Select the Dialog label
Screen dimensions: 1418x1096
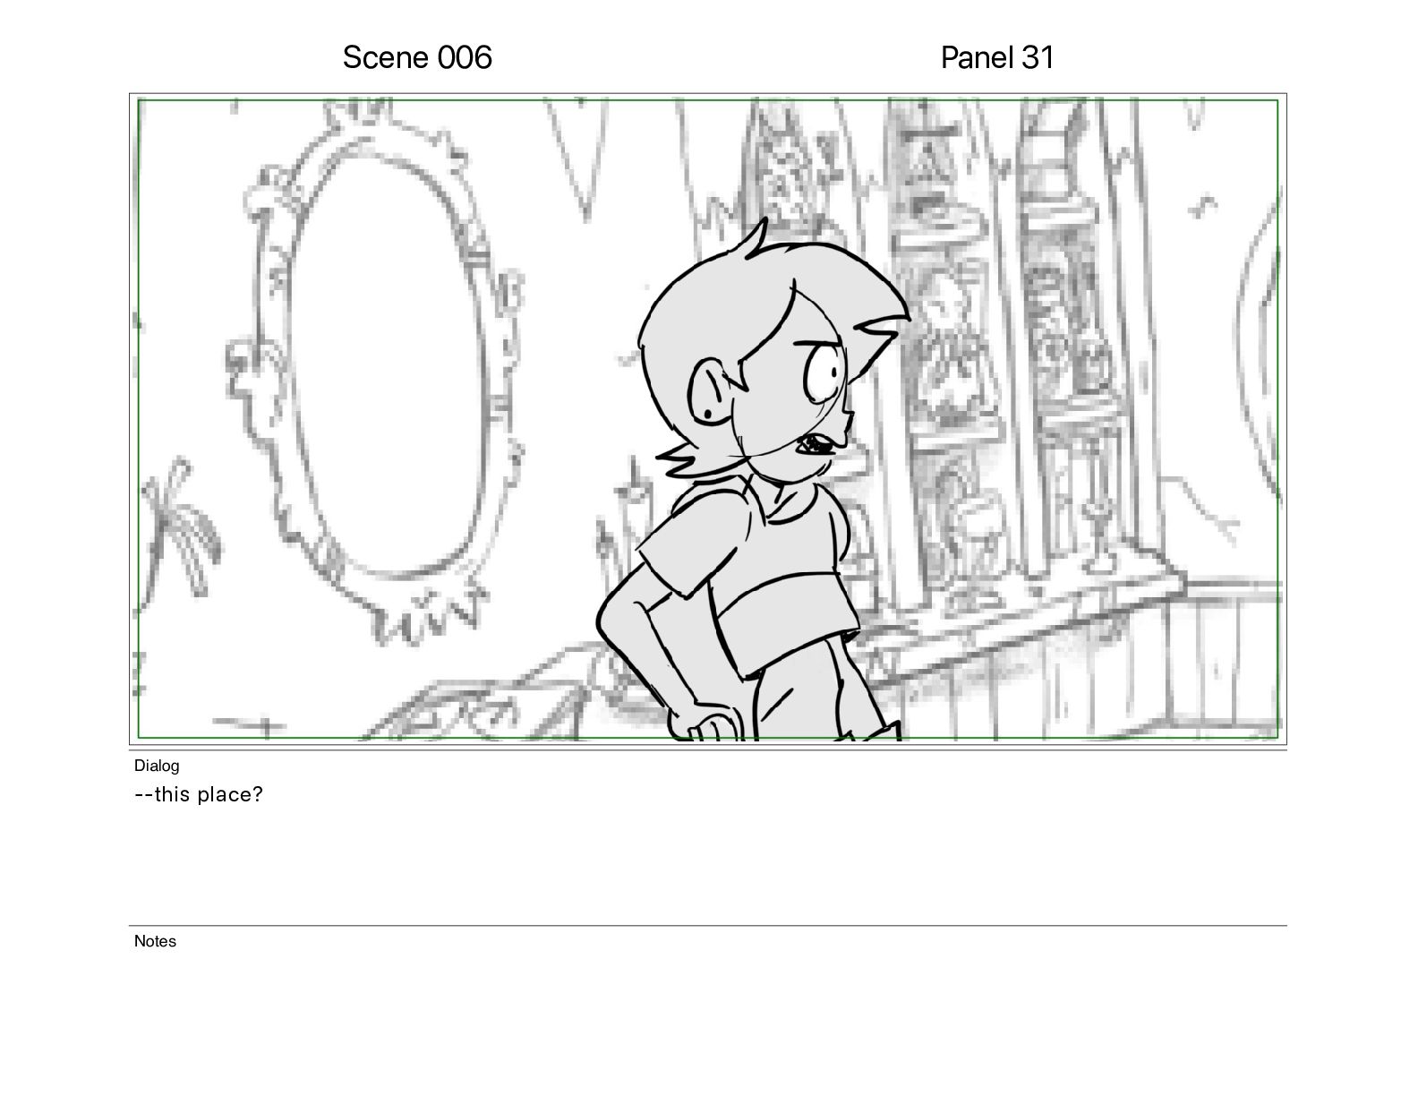157,766
